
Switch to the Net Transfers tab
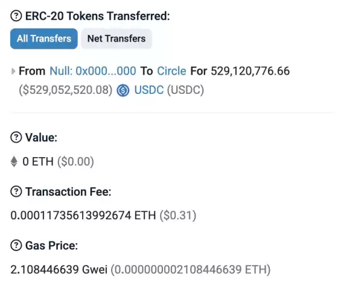coord(116,39)
